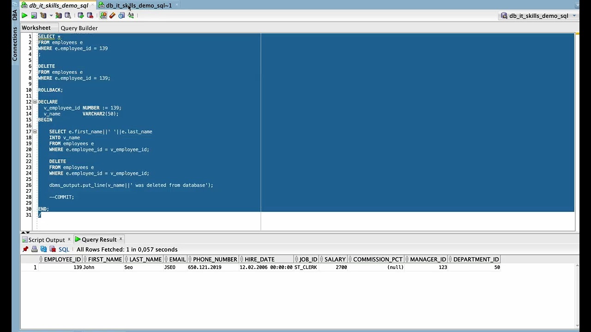This screenshot has height=332, width=591.
Task: Click the COMMISSION_PCT column header
Action: tap(376, 260)
